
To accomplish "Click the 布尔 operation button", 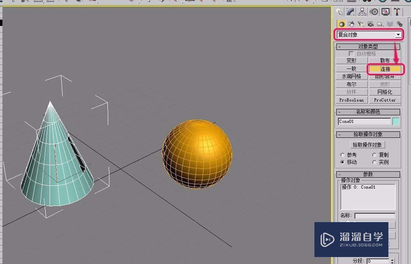I will click(x=351, y=84).
